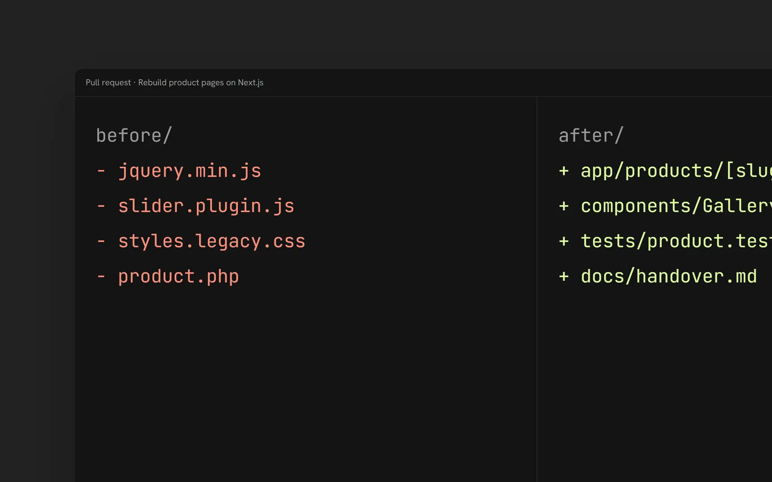Select the 'before/' folder heading
This screenshot has height=482, width=772.
(134, 135)
